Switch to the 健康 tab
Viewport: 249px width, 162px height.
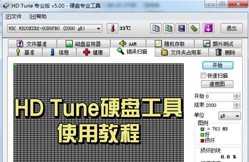click(93, 52)
